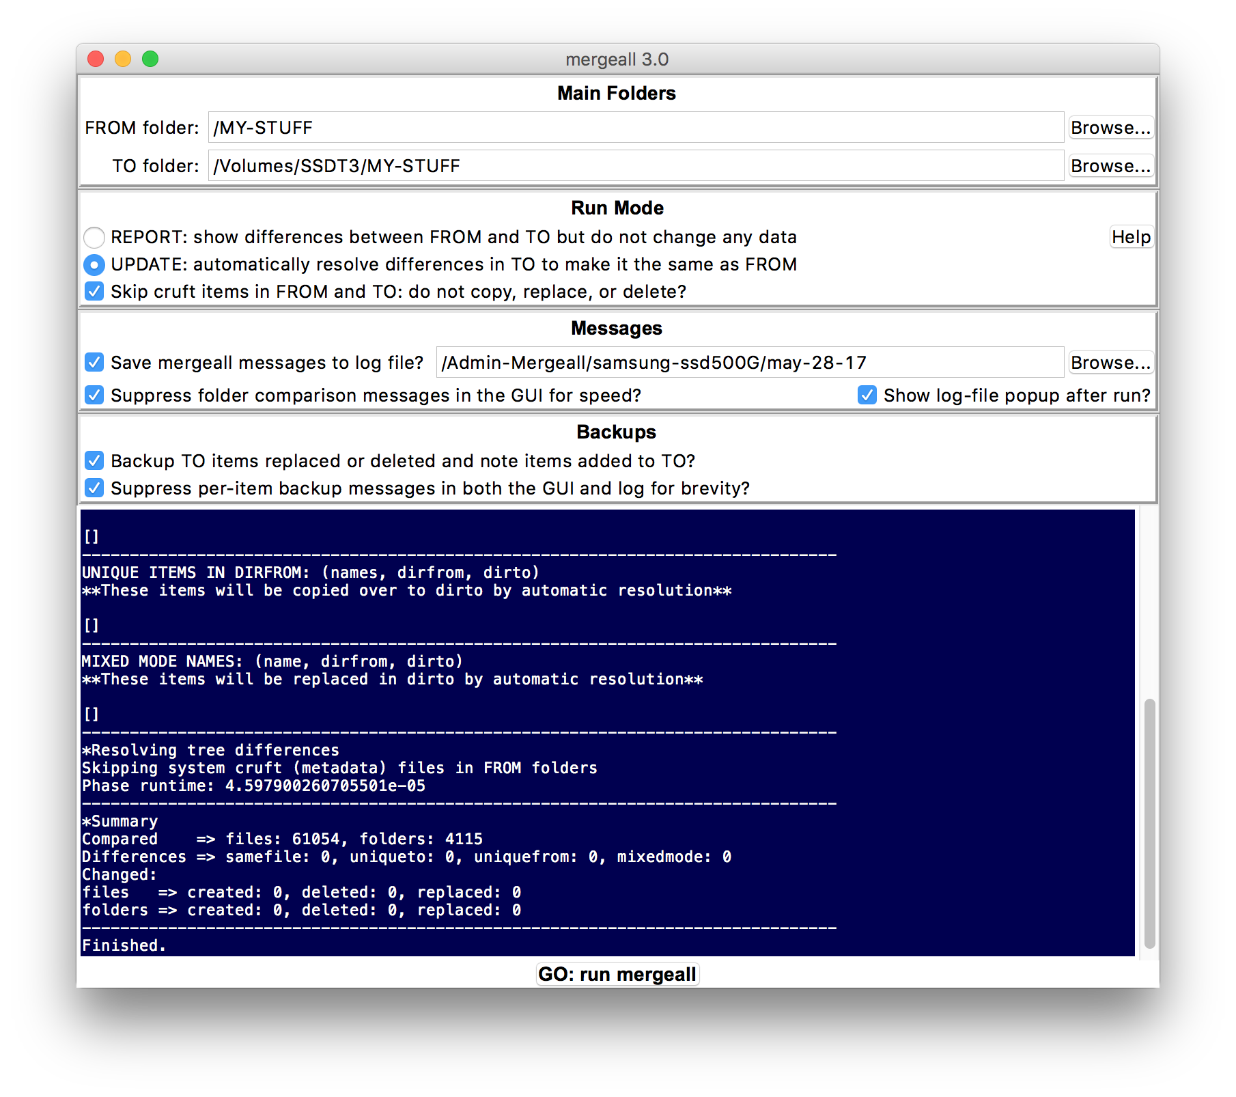Click 'UNIQUE ITEMS IN DIRFROM' log line
The width and height of the screenshot is (1236, 1097).
coord(311,573)
